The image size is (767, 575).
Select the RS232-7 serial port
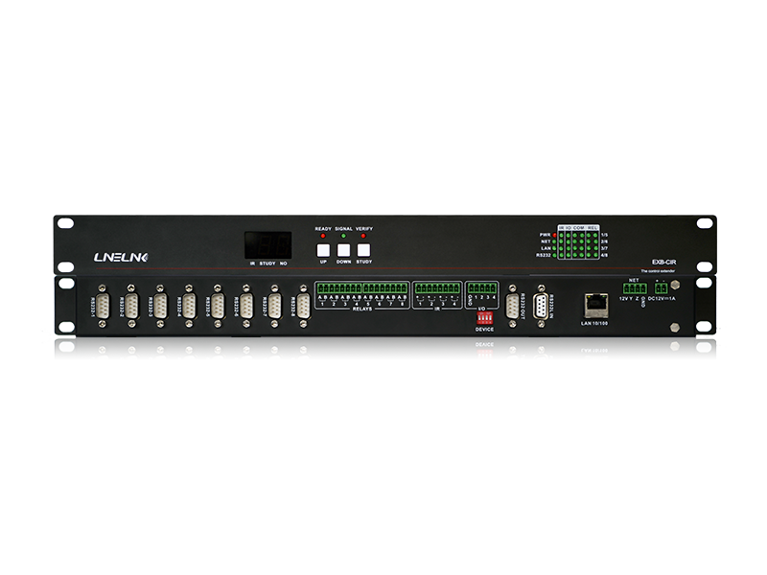coord(274,306)
